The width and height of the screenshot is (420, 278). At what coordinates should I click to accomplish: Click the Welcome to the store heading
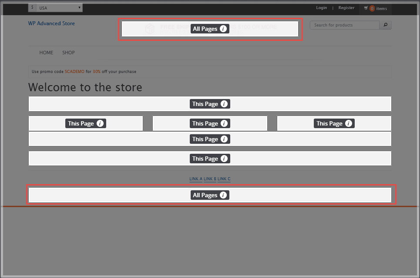(85, 87)
